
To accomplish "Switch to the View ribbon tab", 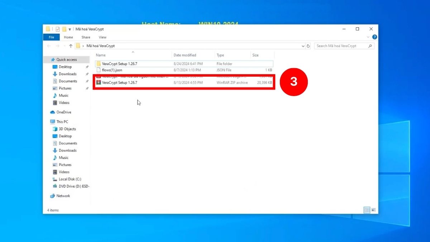I will (102, 37).
